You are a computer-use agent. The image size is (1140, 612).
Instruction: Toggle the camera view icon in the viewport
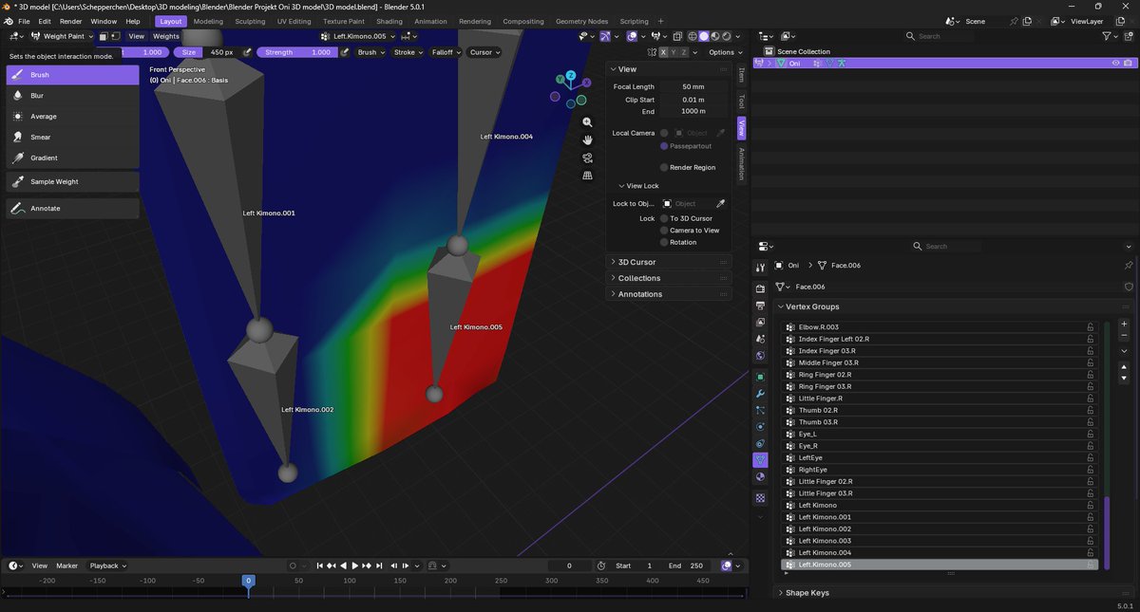(x=588, y=158)
